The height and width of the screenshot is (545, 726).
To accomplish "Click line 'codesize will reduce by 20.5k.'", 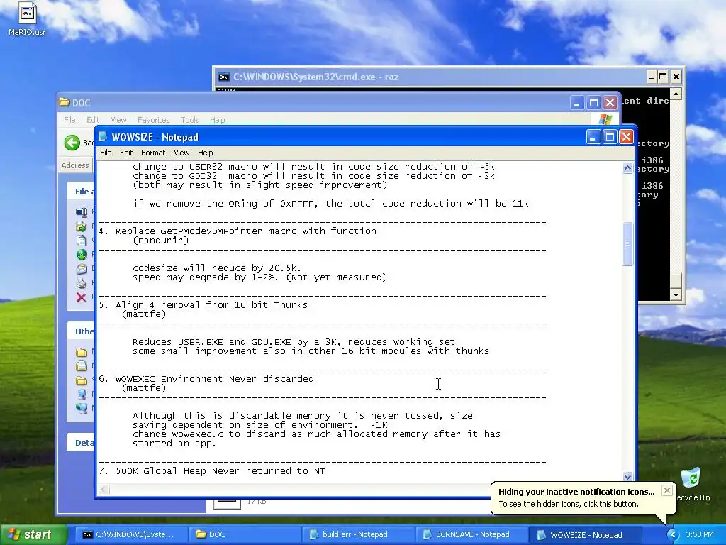I will (217, 268).
